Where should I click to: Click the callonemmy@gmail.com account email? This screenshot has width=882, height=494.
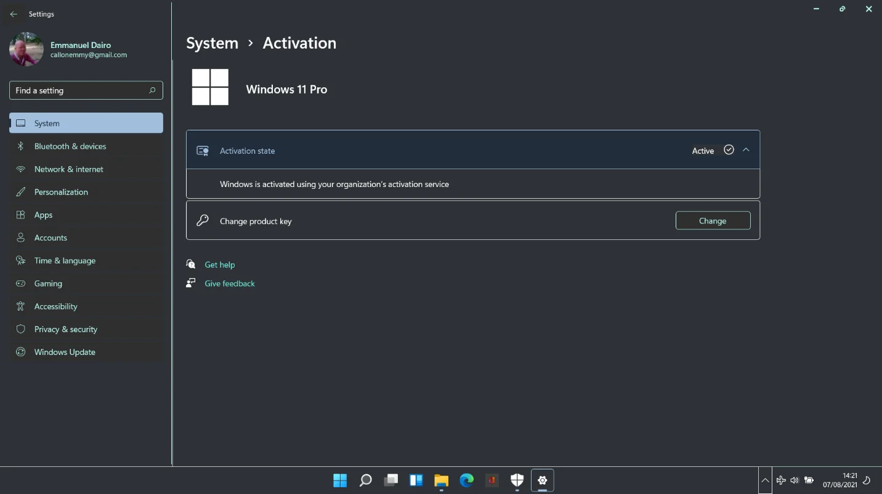point(89,55)
